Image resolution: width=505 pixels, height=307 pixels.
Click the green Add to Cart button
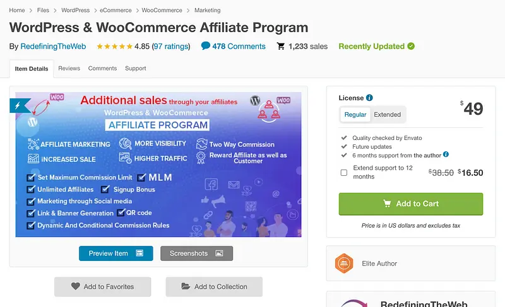coord(411,204)
